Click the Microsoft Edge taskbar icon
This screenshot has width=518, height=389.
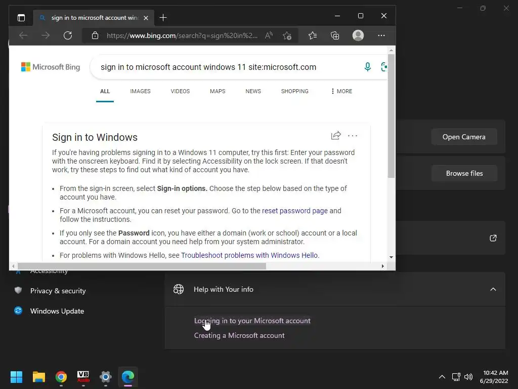pos(128,377)
